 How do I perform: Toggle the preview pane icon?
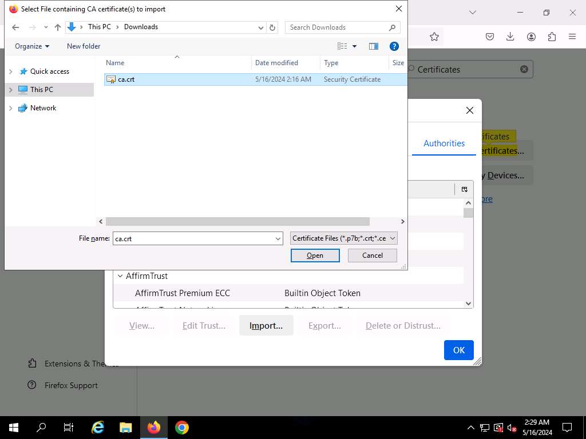pos(374,46)
